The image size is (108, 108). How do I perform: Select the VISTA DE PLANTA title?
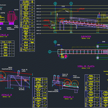point(86,66)
